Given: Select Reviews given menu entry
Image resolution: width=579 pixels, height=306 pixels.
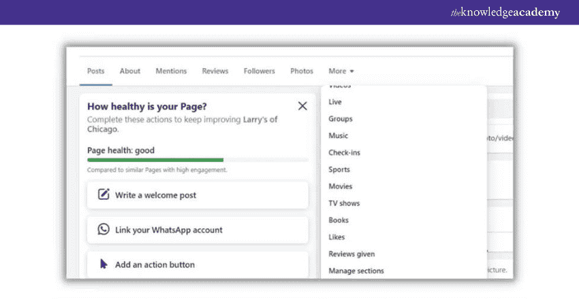Looking at the screenshot, I should point(351,254).
